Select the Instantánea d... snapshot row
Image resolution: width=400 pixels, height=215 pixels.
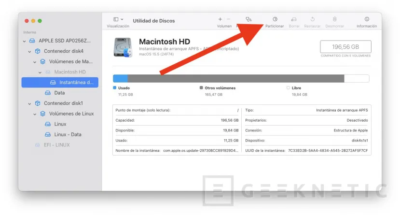tap(60, 82)
